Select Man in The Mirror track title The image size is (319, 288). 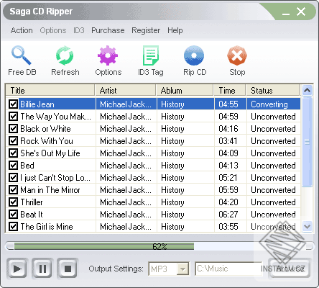(50, 190)
